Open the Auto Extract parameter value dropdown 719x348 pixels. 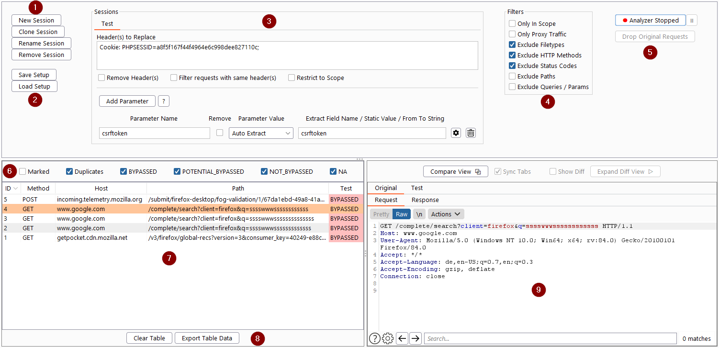(261, 133)
